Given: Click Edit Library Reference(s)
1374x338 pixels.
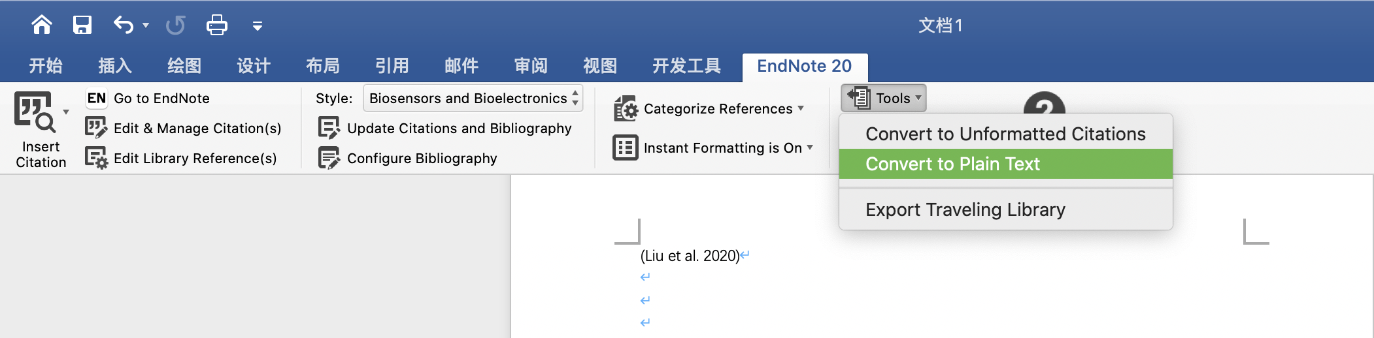Looking at the screenshot, I should point(181,158).
